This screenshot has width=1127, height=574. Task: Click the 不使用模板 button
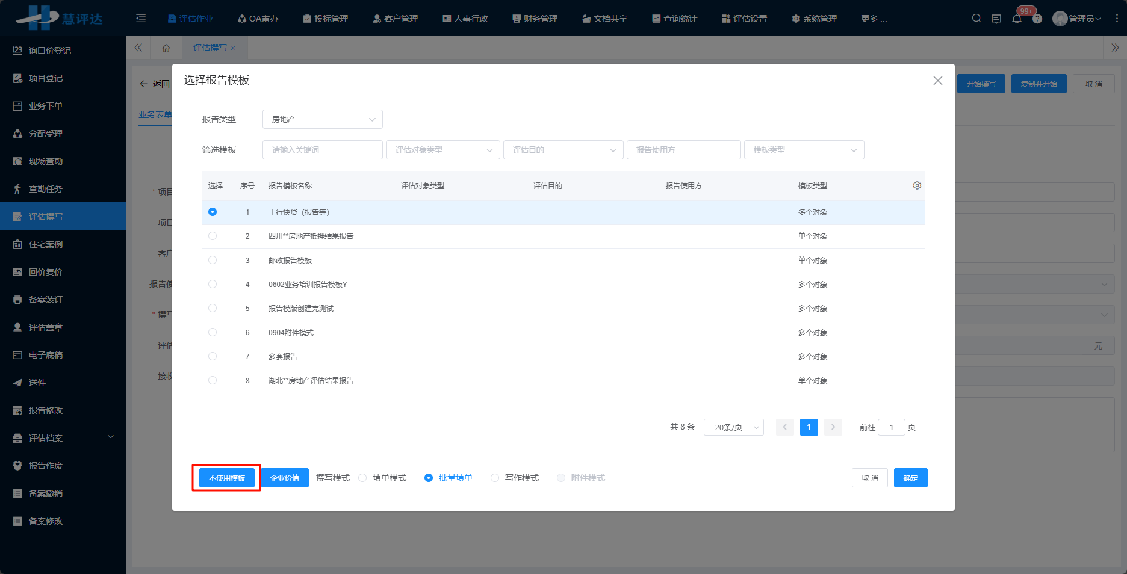227,478
